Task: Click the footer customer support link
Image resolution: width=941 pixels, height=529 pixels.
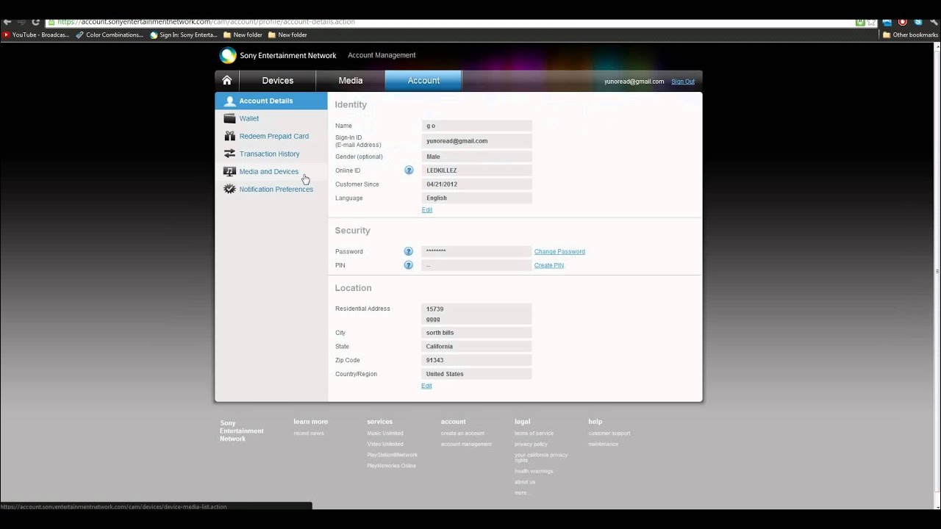Action: pos(609,433)
